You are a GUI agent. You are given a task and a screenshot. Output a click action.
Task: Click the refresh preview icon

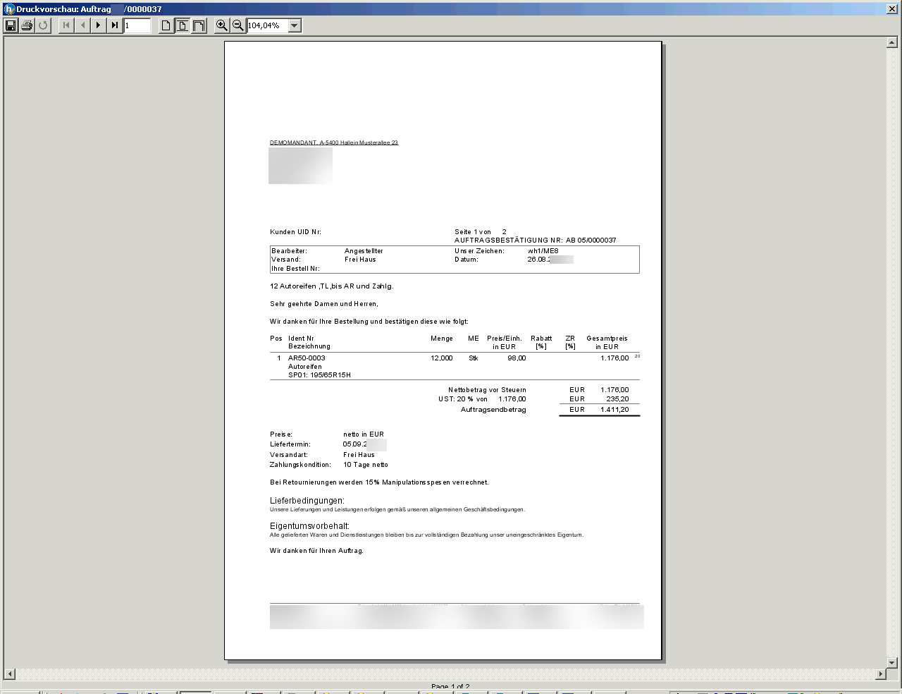click(x=43, y=25)
